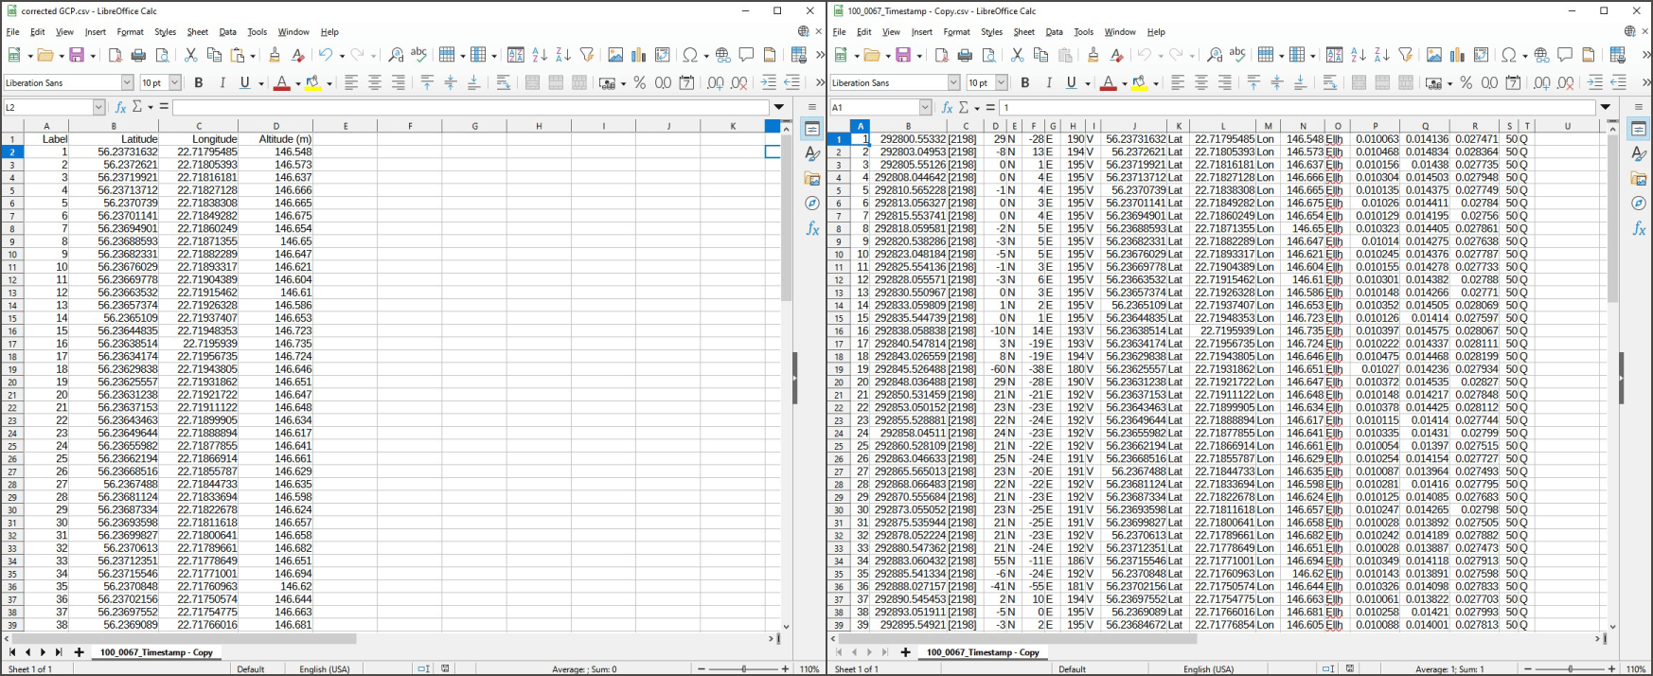Zoom in on corrected GCP.csv window
This screenshot has height=676, width=1653.
[785, 669]
